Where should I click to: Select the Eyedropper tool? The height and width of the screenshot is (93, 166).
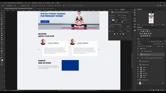(x=2, y=22)
